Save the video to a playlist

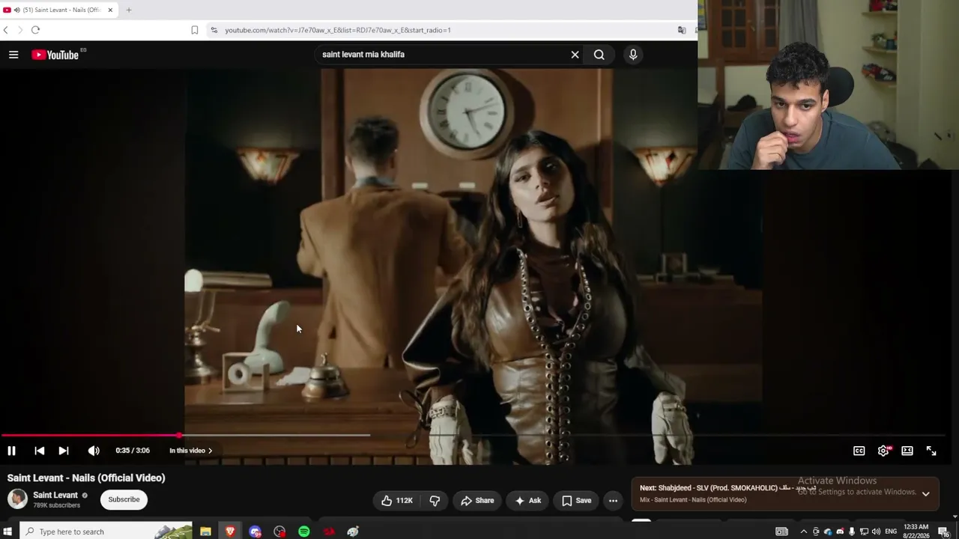576,501
